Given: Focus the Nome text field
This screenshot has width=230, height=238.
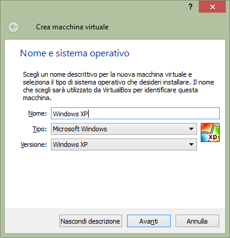Looking at the screenshot, I should 135,113.
